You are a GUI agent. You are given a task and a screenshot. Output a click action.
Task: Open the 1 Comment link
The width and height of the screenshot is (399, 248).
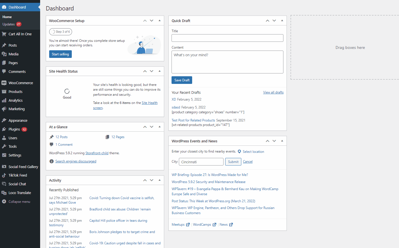point(64,145)
